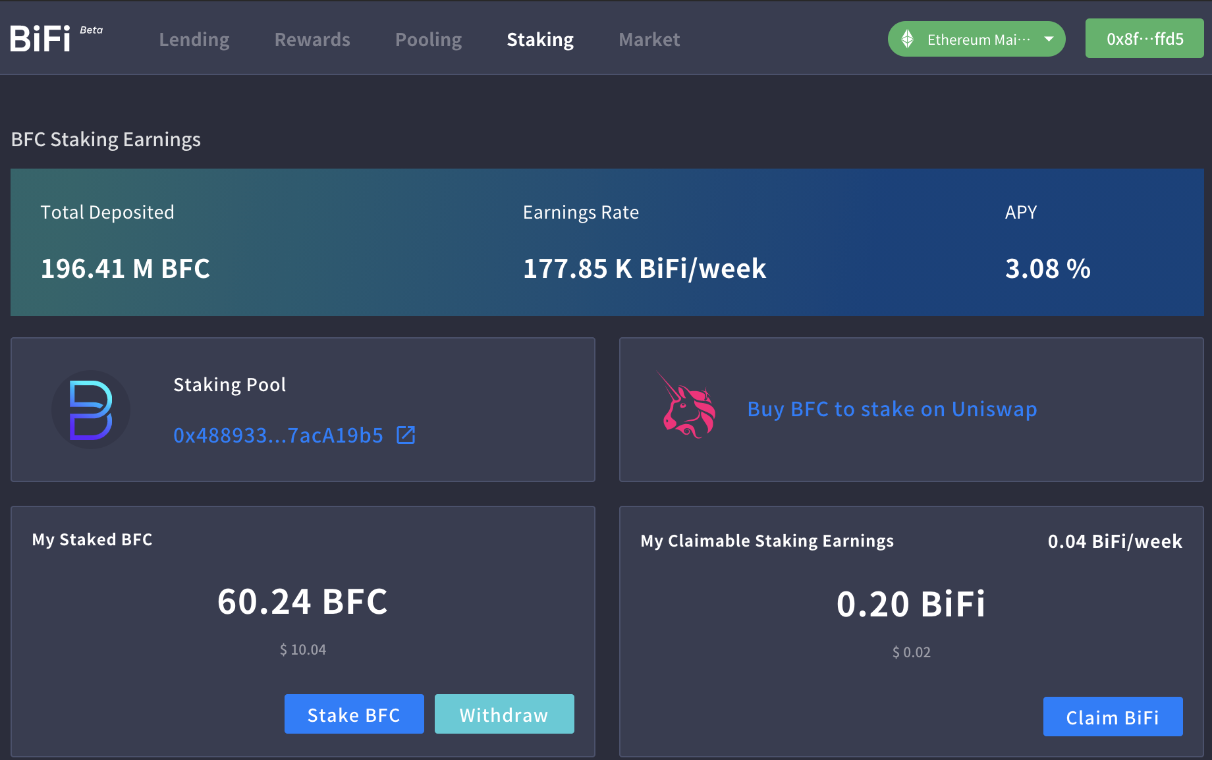Open the Lending tab
The height and width of the screenshot is (760, 1212).
point(194,40)
